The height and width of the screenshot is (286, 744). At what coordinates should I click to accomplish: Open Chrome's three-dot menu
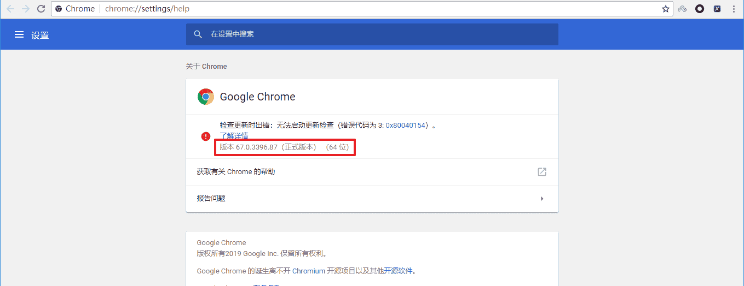coord(734,9)
